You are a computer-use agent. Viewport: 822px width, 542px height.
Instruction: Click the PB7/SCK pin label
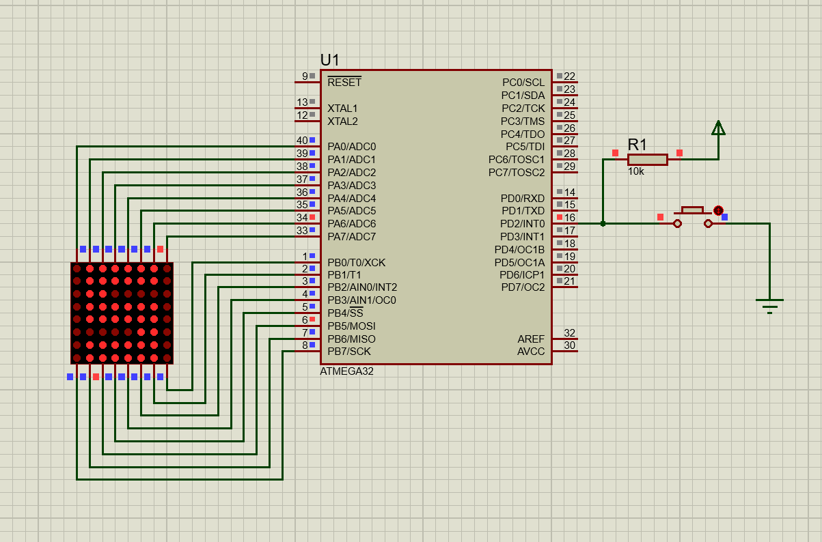tap(349, 352)
